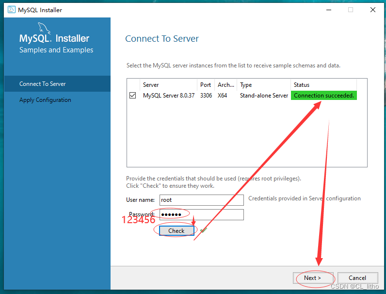Image resolution: width=386 pixels, height=294 pixels.
Task: Close the MySQL Installer window
Action: tap(373, 10)
